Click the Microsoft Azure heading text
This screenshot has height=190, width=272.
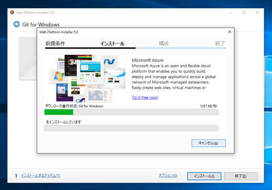click(x=148, y=60)
